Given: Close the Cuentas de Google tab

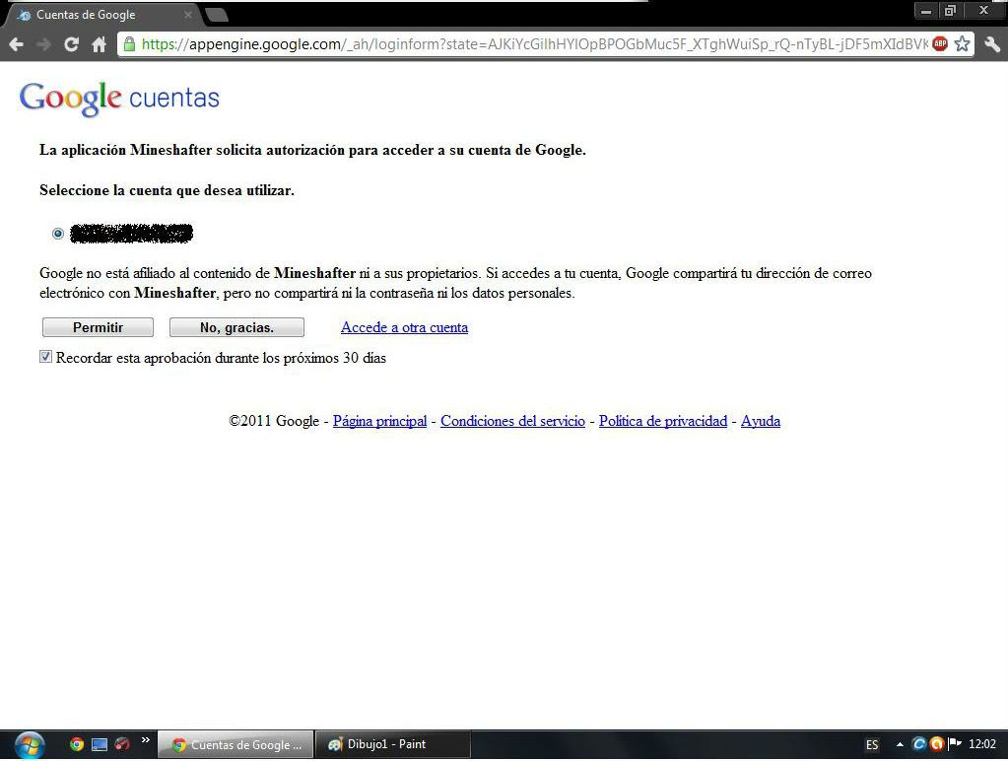Looking at the screenshot, I should point(188,14).
